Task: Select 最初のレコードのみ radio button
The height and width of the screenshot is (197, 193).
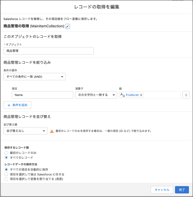Action: (6, 153)
